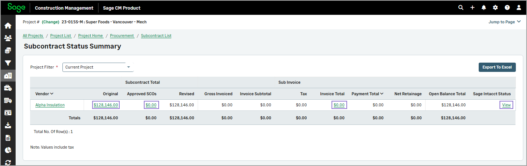This screenshot has width=527, height=166.
Task: Click the search magnifier in top bar
Action: click(461, 7)
